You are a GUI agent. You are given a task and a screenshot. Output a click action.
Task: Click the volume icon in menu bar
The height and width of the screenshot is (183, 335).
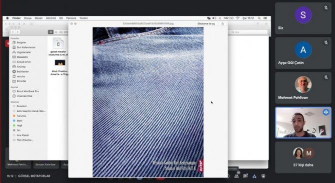click(214, 18)
